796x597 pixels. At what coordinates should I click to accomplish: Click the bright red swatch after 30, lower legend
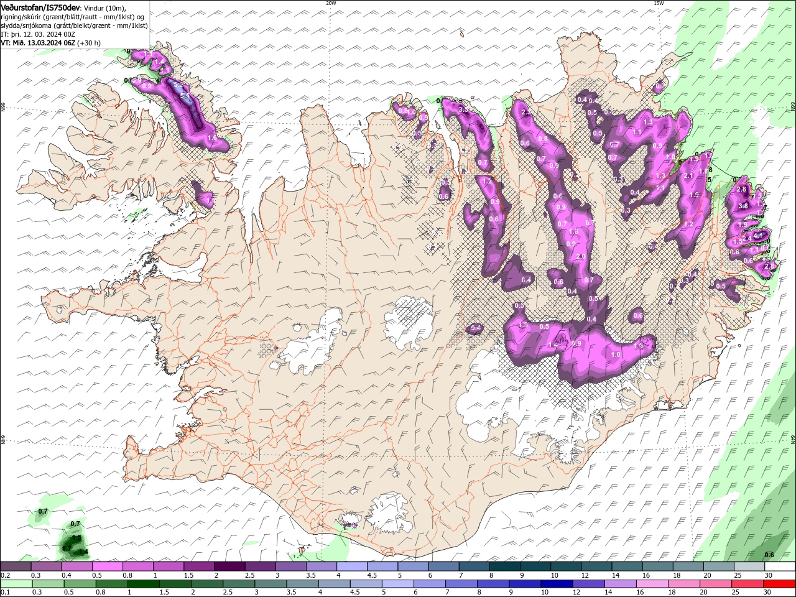click(779, 584)
